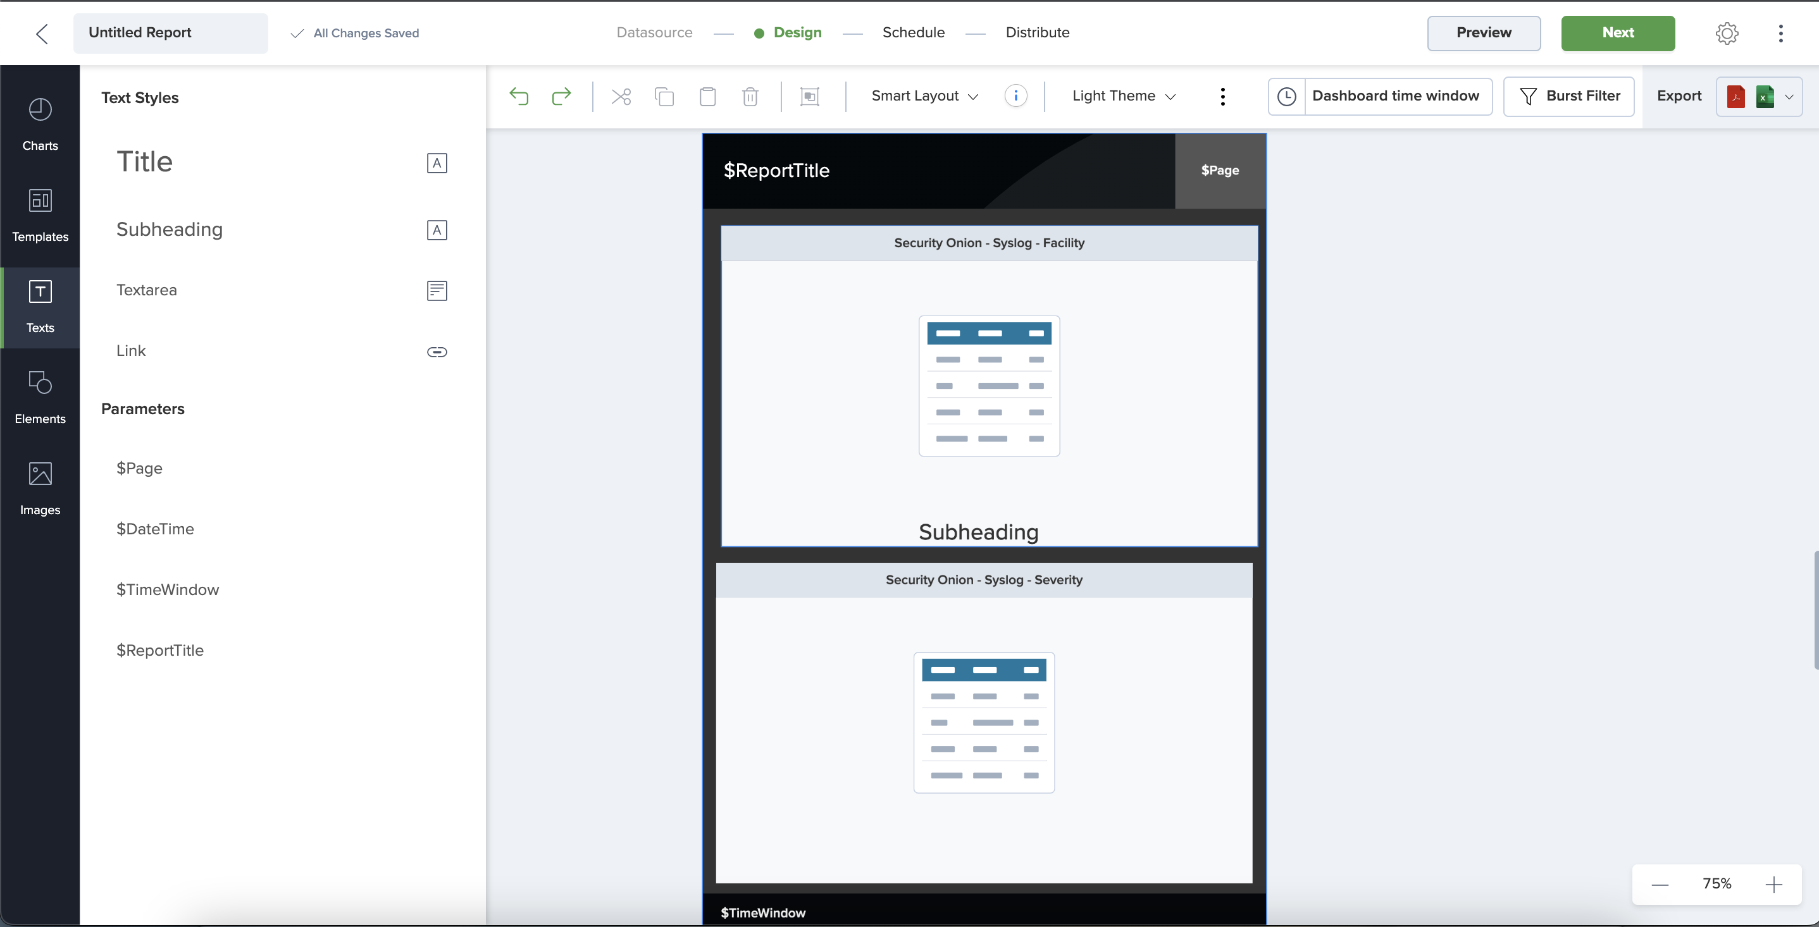Switch to the Templates sidebar tab

pyautogui.click(x=40, y=214)
